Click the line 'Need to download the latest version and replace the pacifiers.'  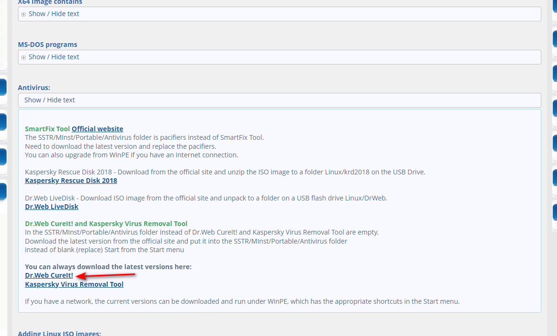121,146
